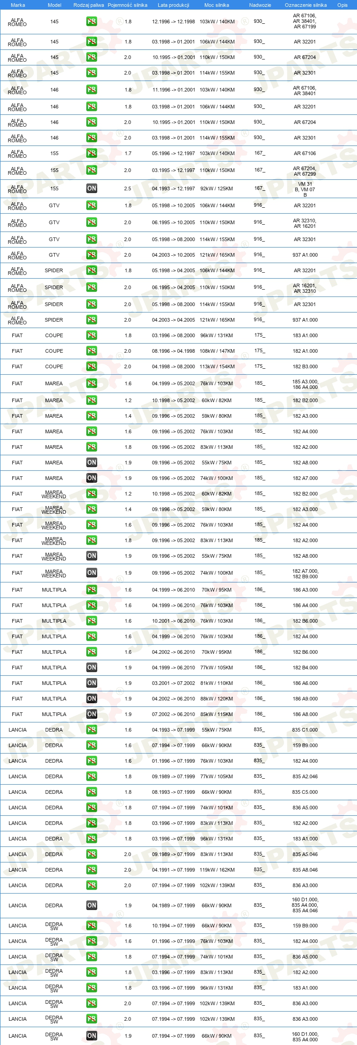Click the Nadwozie column header

point(260,5)
